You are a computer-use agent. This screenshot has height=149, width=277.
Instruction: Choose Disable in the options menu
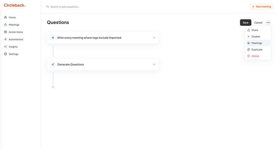pyautogui.click(x=255, y=37)
